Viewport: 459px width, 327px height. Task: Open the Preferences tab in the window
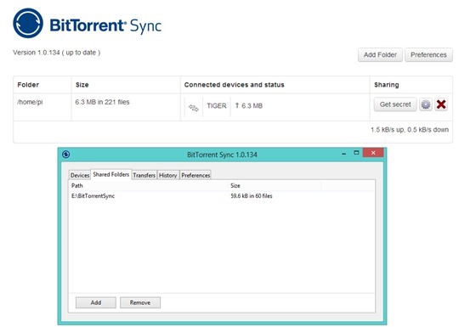195,175
